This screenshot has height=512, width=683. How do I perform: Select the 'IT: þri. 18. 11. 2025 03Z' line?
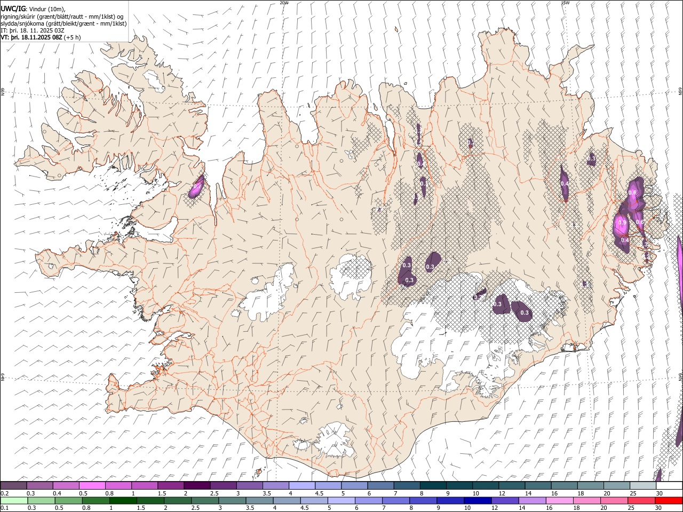[33, 30]
